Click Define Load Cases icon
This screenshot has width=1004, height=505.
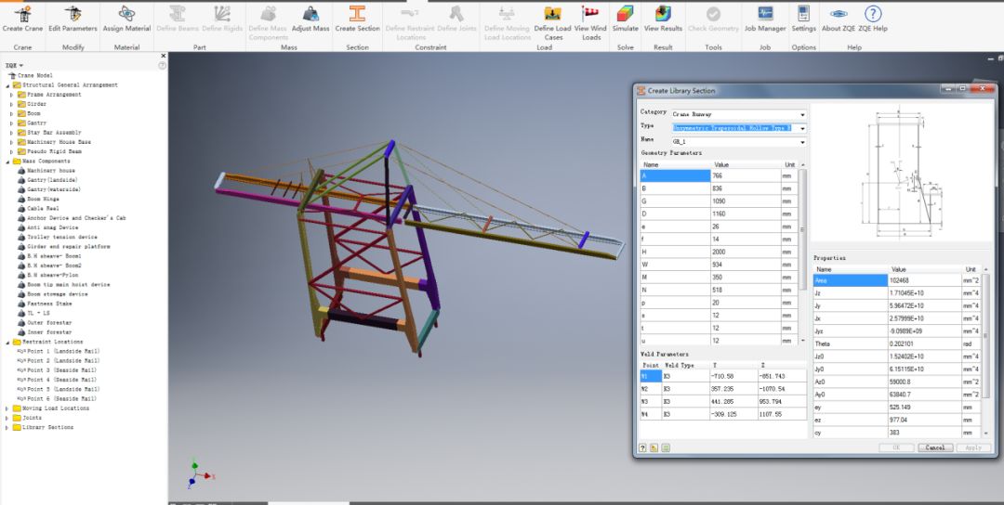(x=553, y=14)
